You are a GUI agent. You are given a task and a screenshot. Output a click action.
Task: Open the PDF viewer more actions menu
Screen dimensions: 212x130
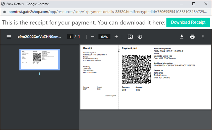click(x=203, y=37)
